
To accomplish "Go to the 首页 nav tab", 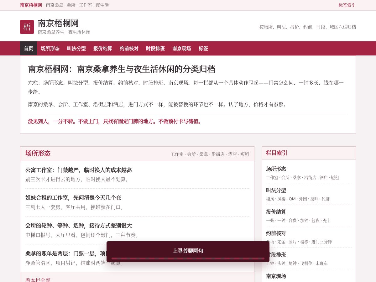I will (29, 48).
